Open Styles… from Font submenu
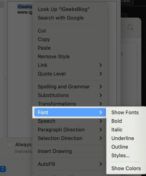 pos(126,156)
